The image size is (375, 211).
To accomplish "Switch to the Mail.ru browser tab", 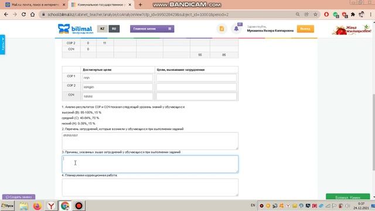I will pyautogui.click(x=35, y=5).
